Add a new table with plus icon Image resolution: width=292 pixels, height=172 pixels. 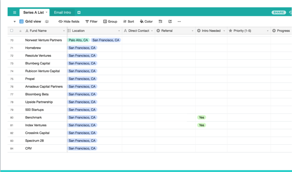point(79,12)
